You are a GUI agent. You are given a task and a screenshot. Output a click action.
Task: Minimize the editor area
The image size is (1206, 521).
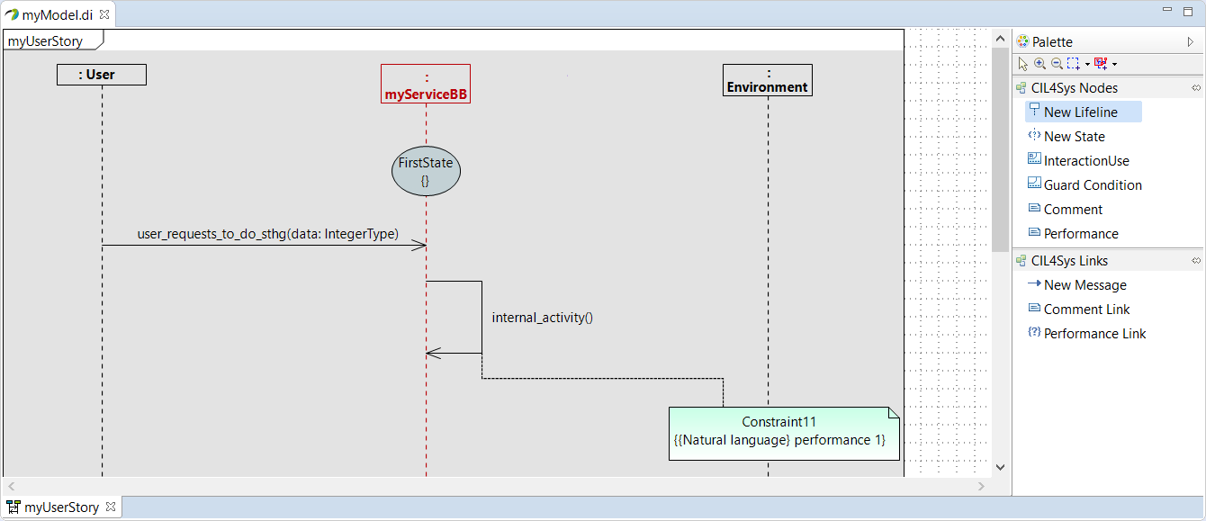(x=1167, y=11)
